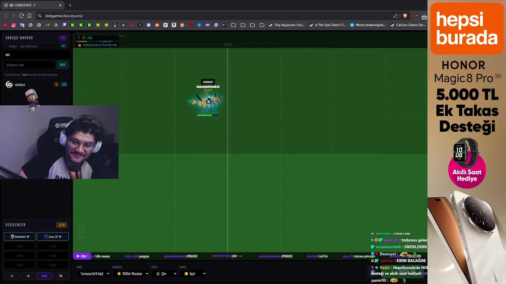Select wichlost in racer pool
This screenshot has height=284, width=506.
[x=36, y=84]
